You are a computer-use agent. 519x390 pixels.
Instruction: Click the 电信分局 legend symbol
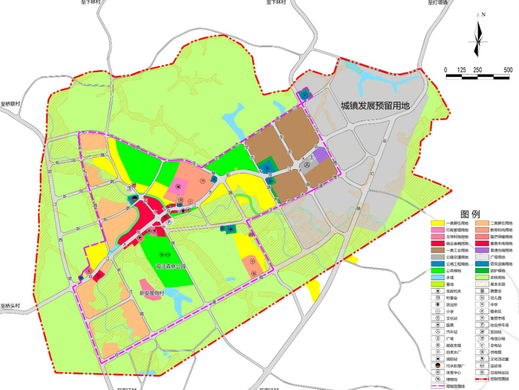click(x=482, y=338)
